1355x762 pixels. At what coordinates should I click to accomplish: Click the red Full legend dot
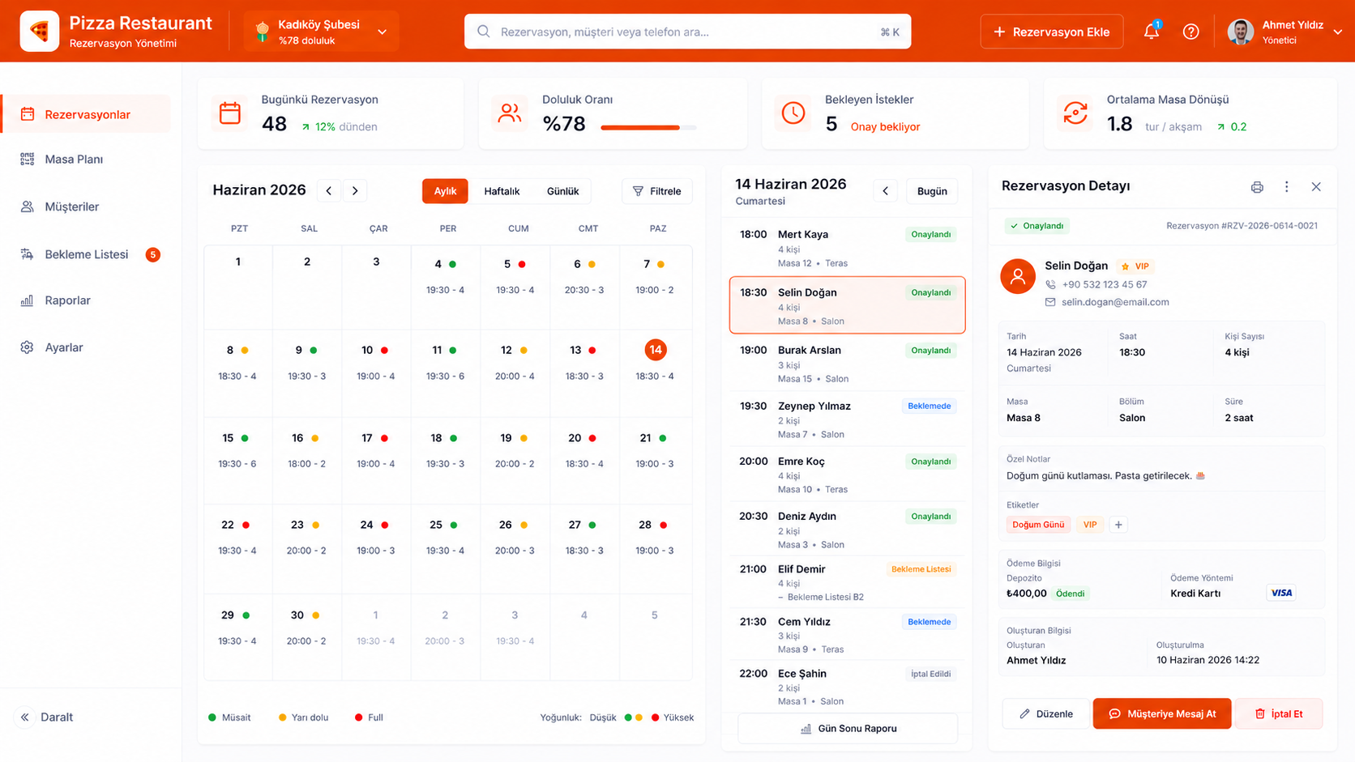(358, 717)
